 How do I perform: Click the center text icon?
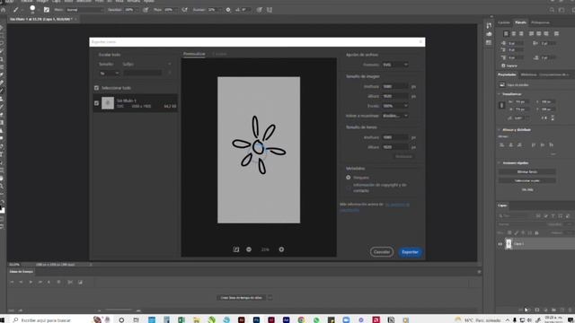pyautogui.click(x=513, y=34)
